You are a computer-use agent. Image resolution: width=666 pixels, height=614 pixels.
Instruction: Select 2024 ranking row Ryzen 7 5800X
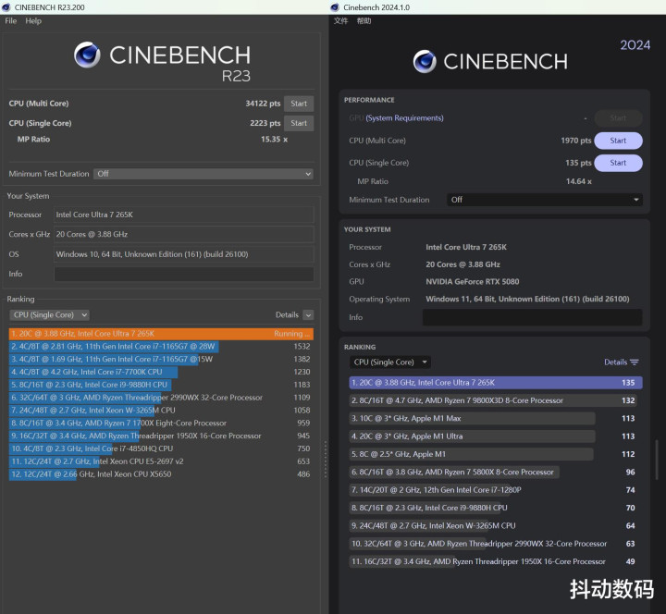click(496, 472)
